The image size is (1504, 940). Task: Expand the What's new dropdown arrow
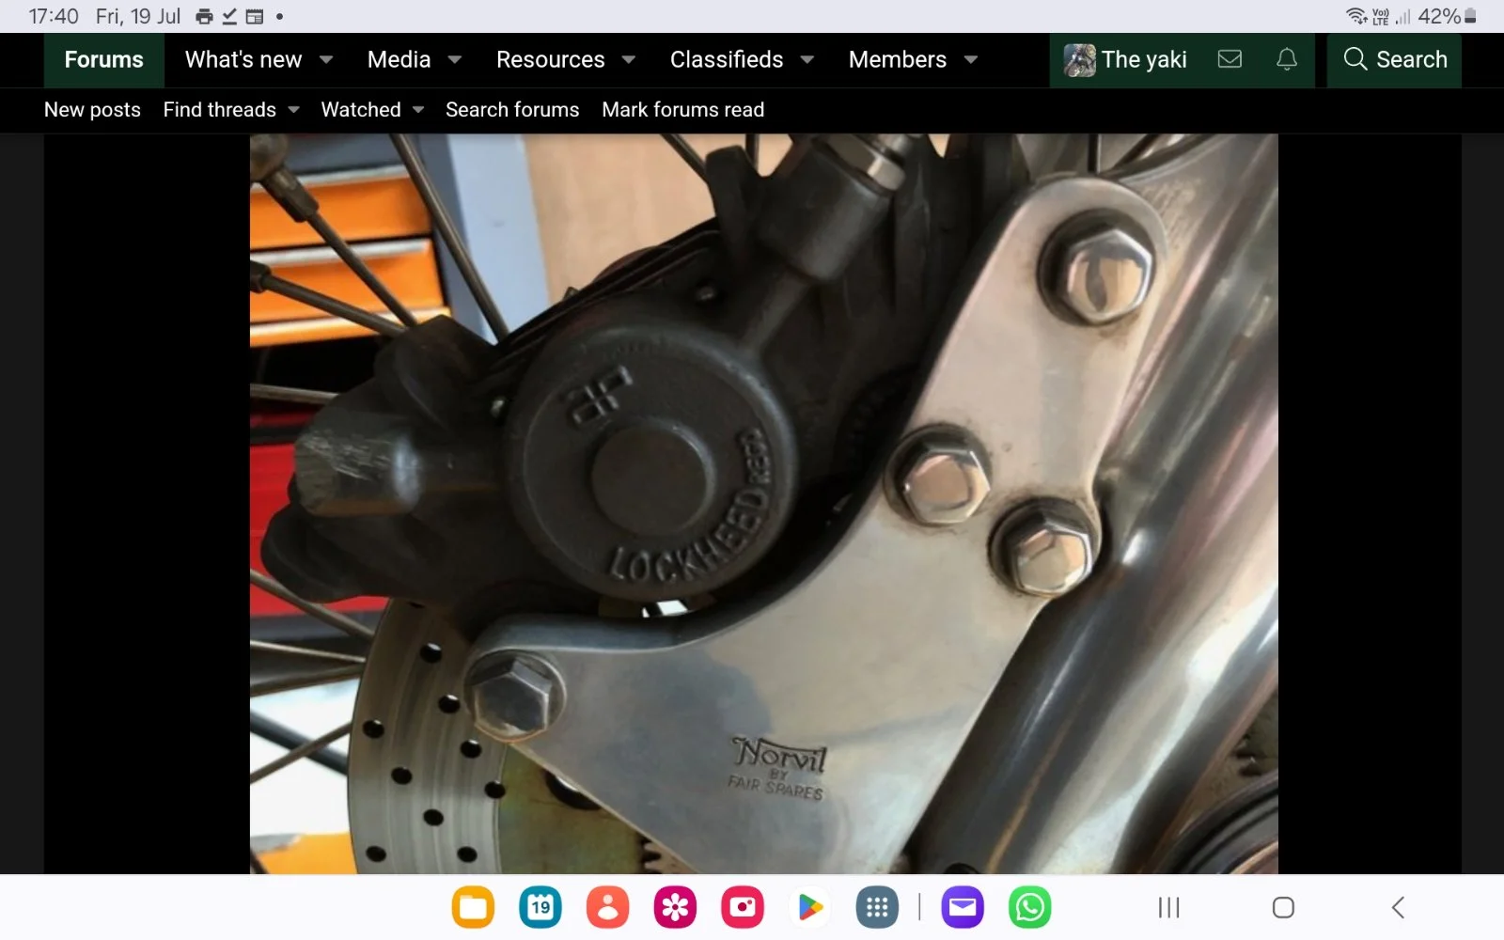(326, 60)
